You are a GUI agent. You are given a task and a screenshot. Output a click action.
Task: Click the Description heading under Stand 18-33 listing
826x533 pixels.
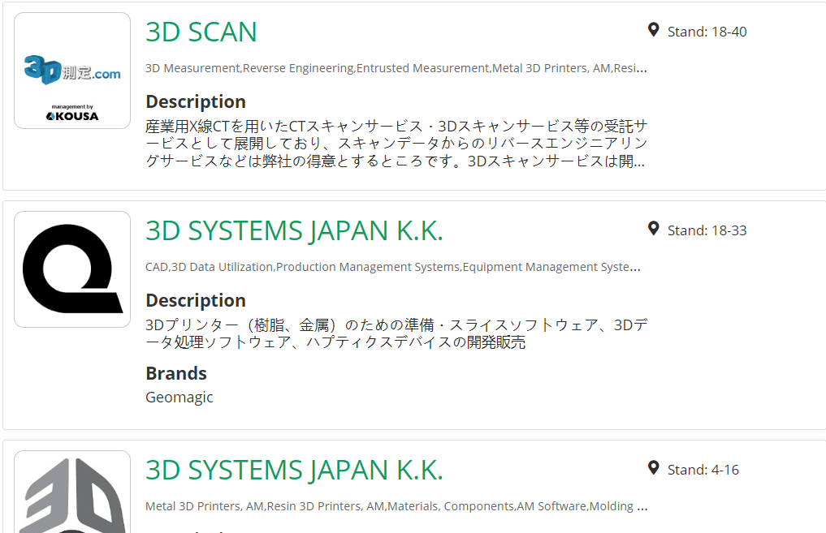196,300
